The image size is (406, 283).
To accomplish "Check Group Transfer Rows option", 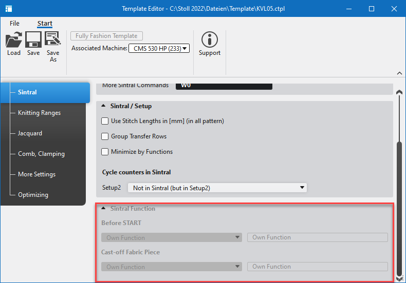I will [105, 136].
